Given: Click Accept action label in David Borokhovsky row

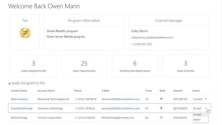Looking at the screenshot, I should 197,108.
